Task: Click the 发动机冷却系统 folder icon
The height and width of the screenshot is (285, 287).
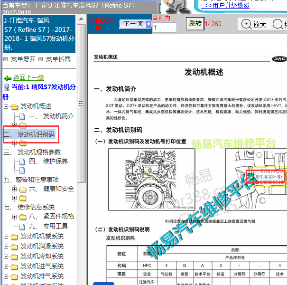Action: 14,257
